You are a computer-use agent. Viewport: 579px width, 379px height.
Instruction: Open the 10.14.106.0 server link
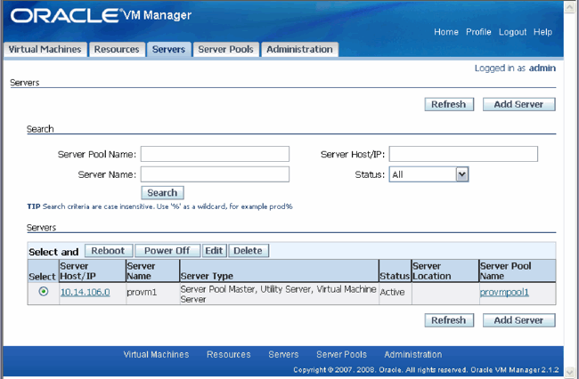point(86,292)
